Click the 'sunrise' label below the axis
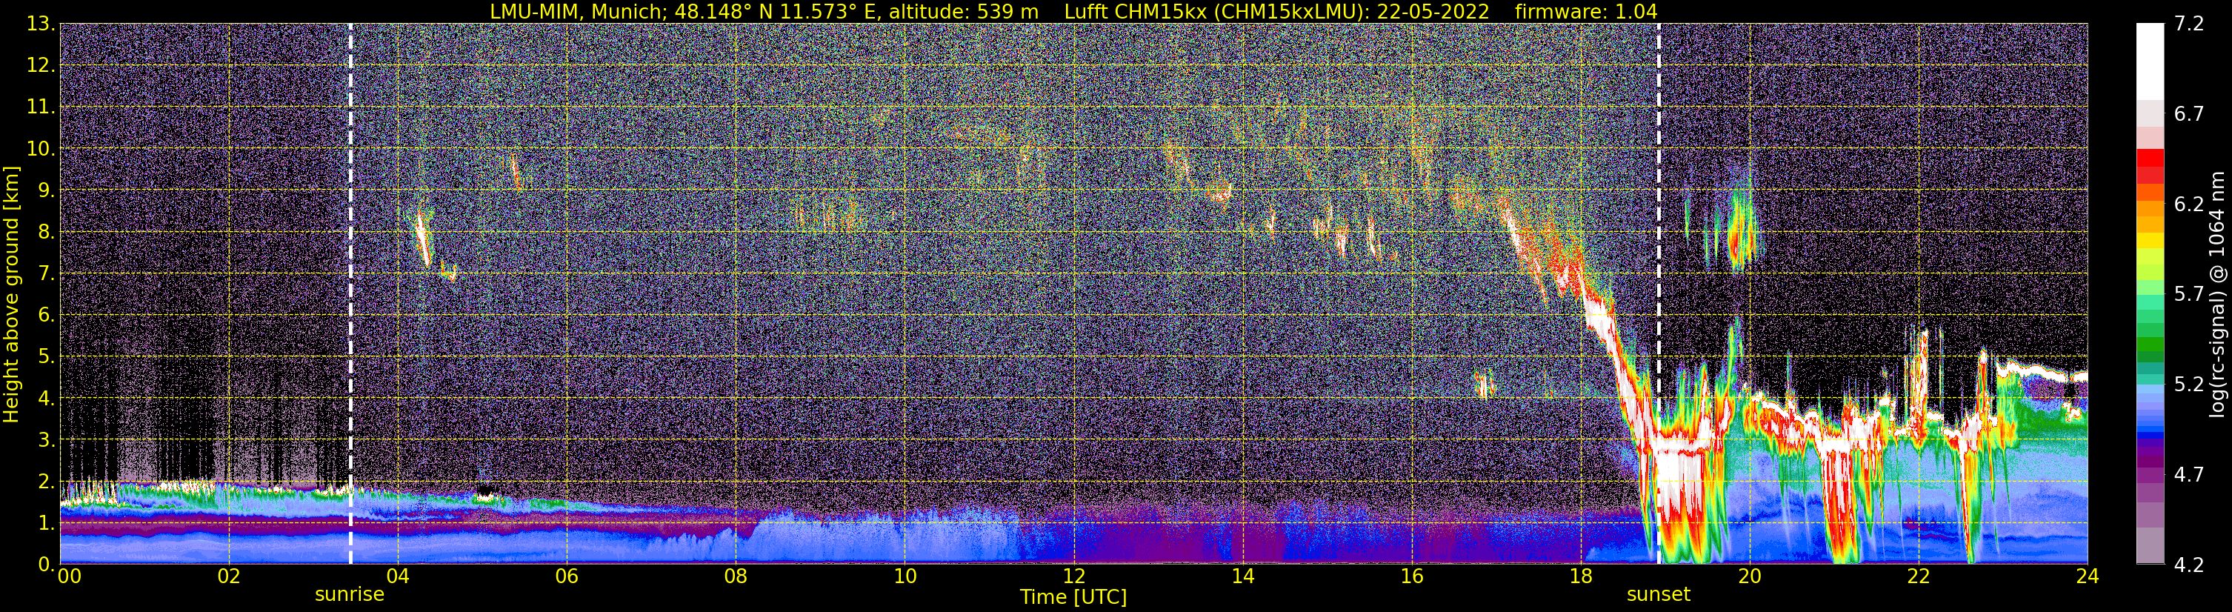Screen dimensions: 2232x612 (x=349, y=595)
